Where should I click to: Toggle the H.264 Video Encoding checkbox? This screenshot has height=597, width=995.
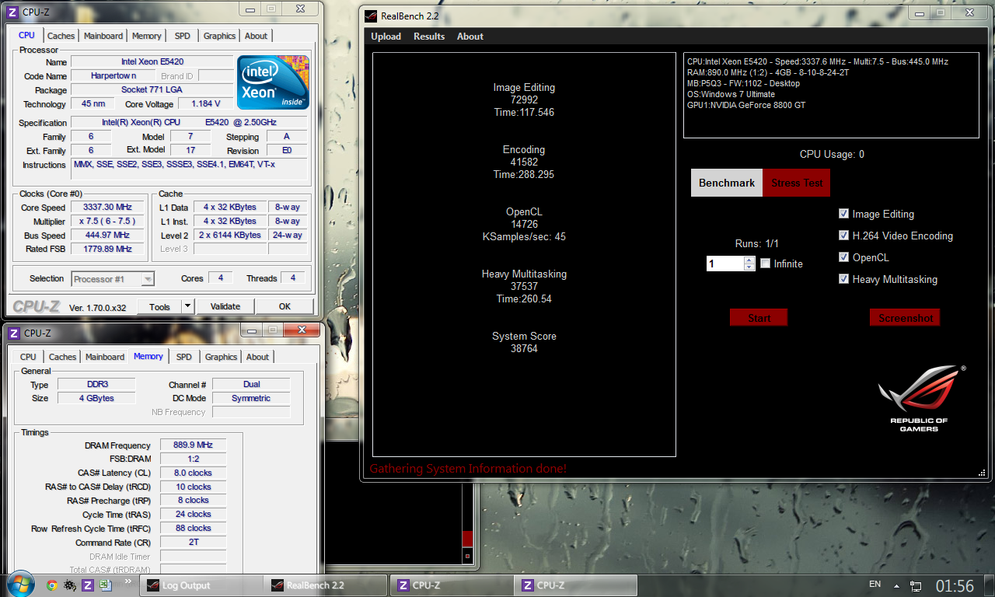(x=844, y=236)
